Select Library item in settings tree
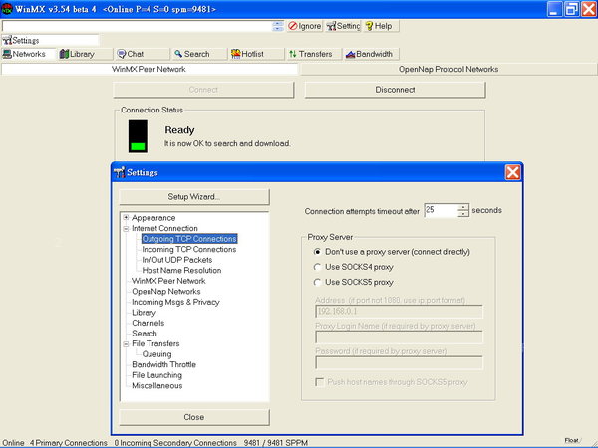This screenshot has height=448, width=598. 144,313
